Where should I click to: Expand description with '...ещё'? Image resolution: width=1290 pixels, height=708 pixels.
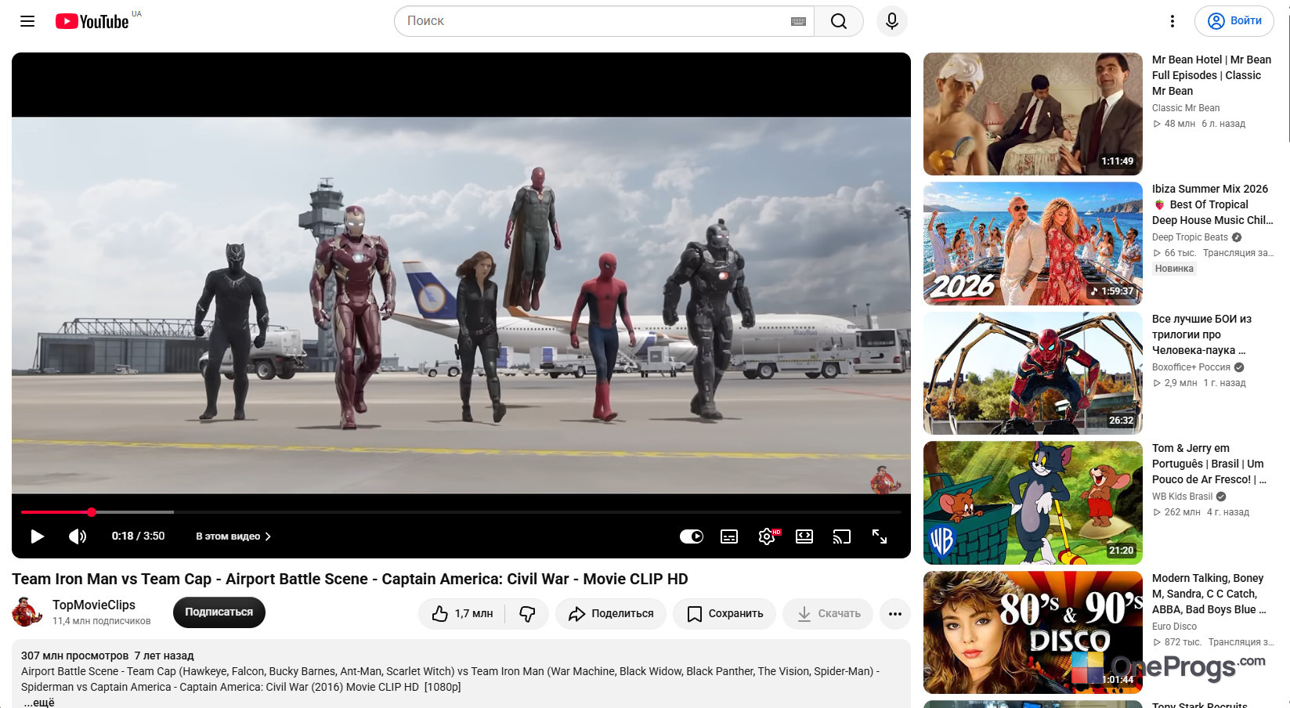39,703
